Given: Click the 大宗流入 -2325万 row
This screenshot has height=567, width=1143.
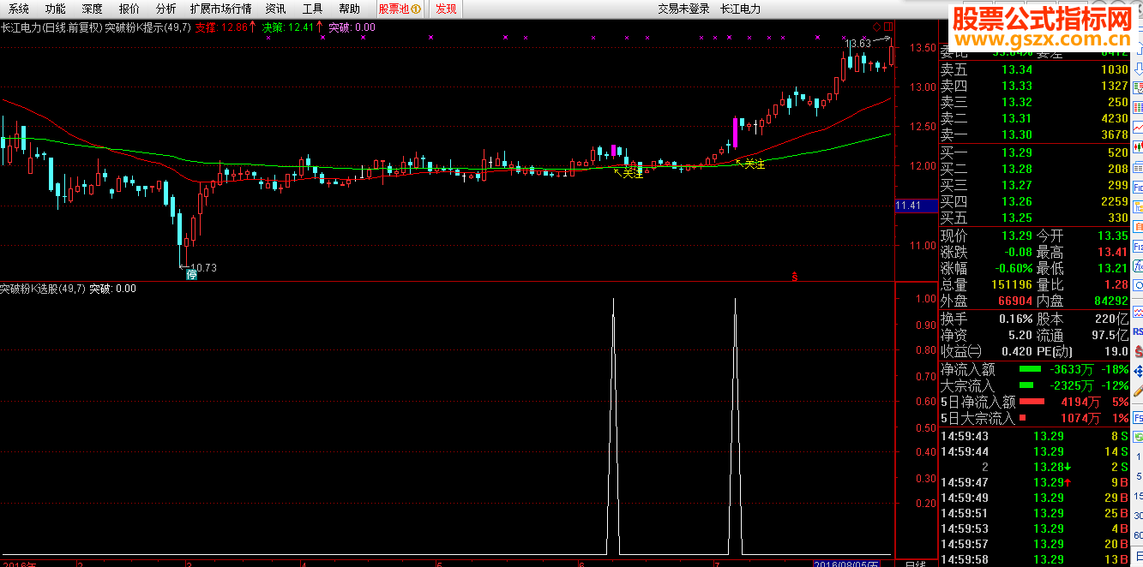Looking at the screenshot, I should click(x=1035, y=385).
